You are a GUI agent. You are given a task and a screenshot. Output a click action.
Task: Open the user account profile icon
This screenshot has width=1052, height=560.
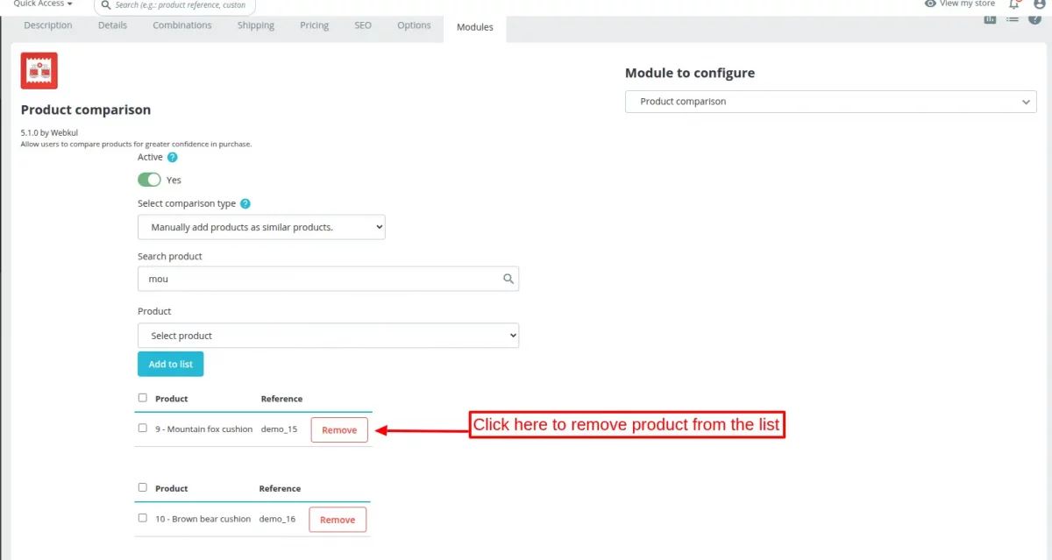pos(1038,4)
